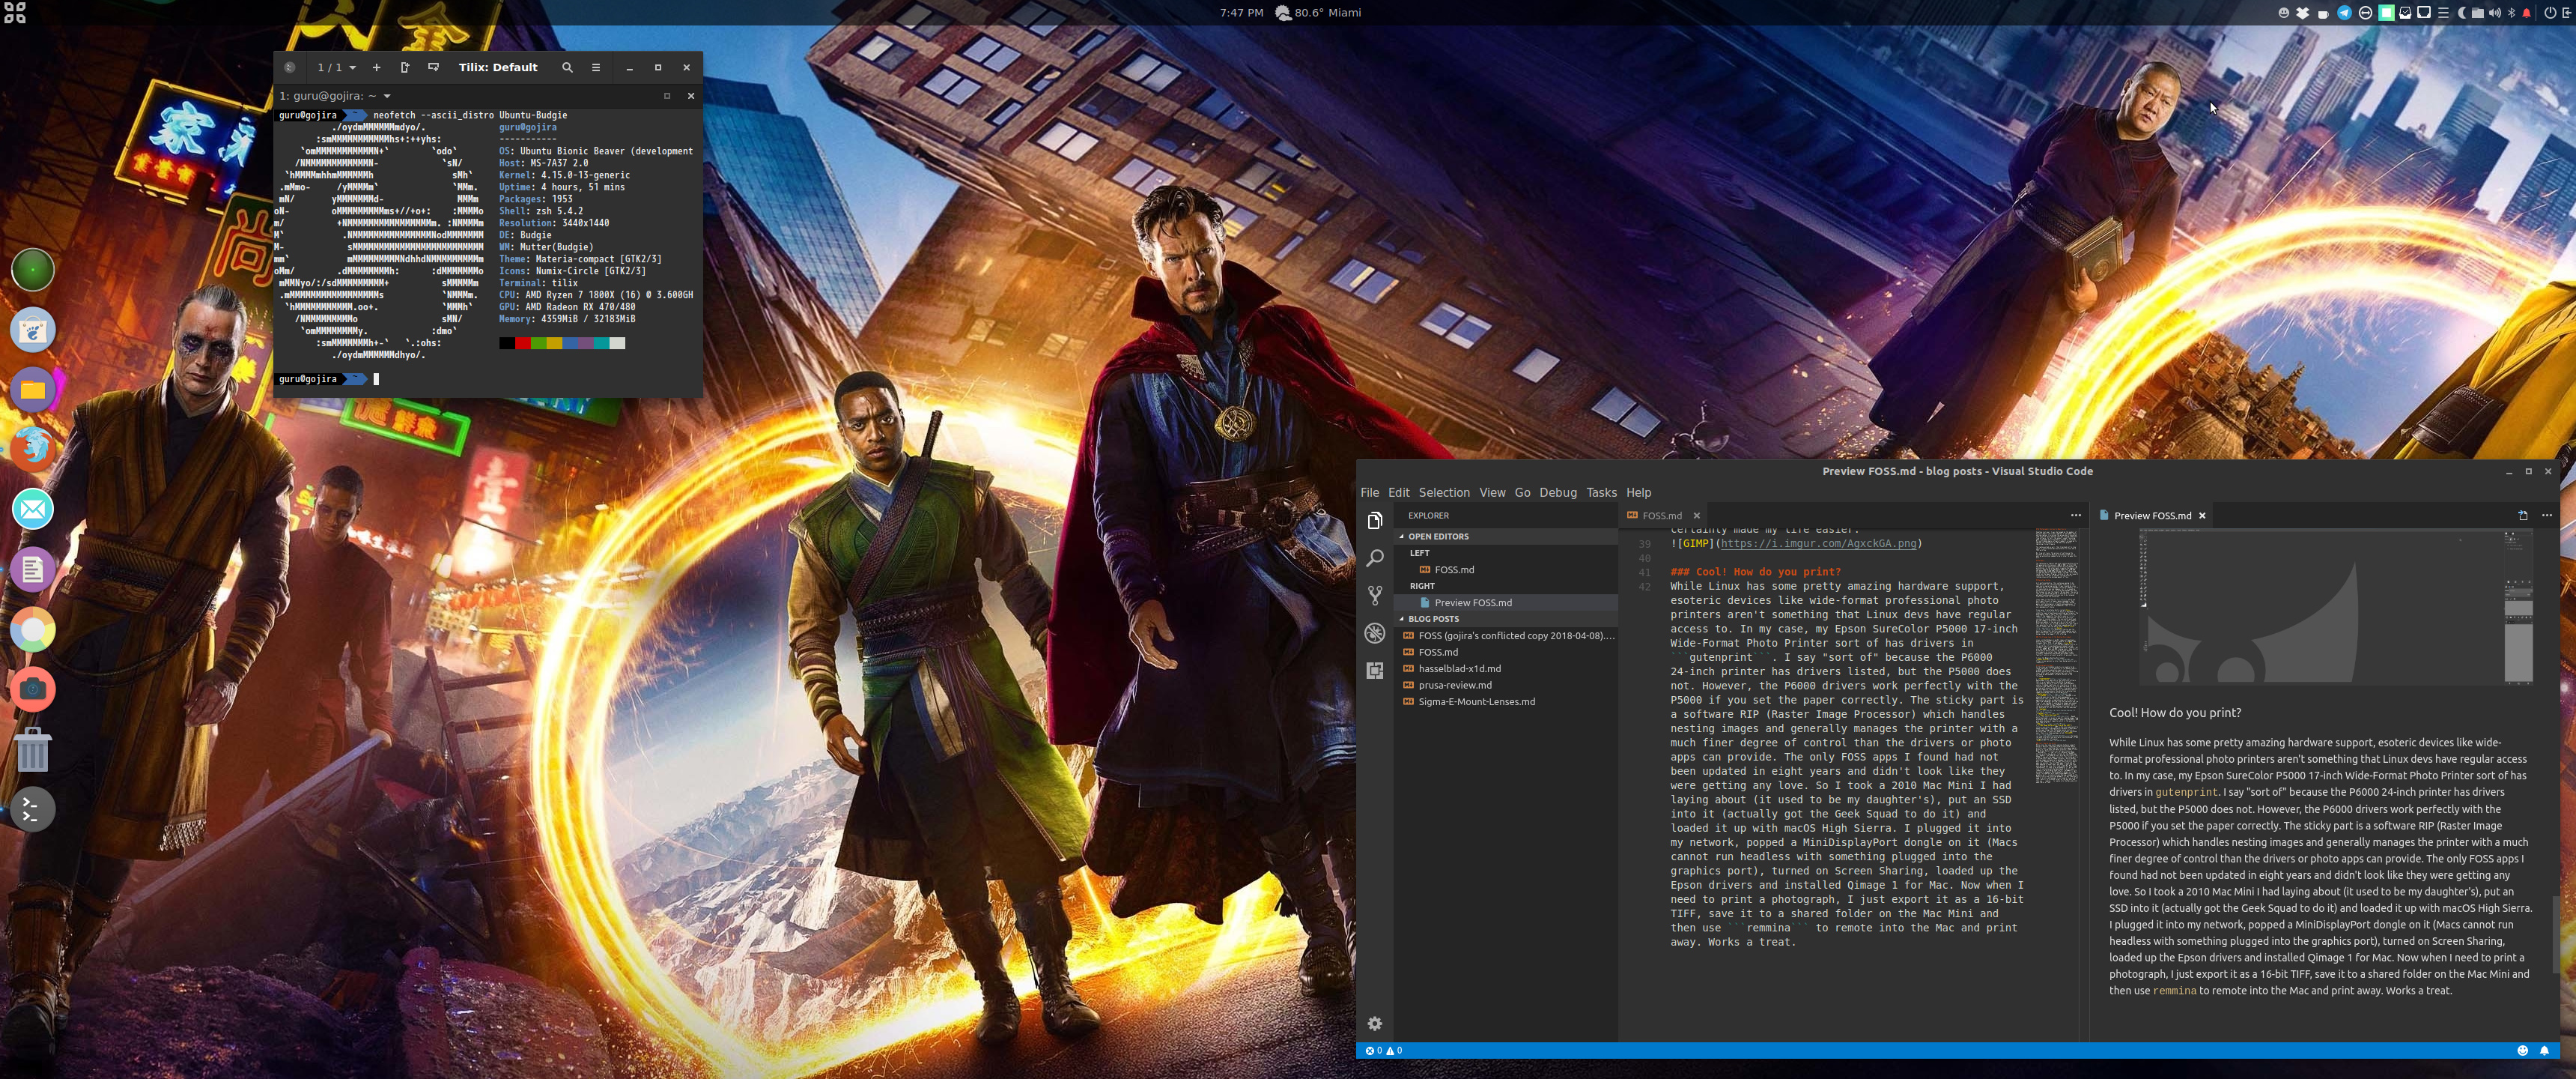
Task: Switch to the FOSS.md editor tab
Action: pos(1662,516)
